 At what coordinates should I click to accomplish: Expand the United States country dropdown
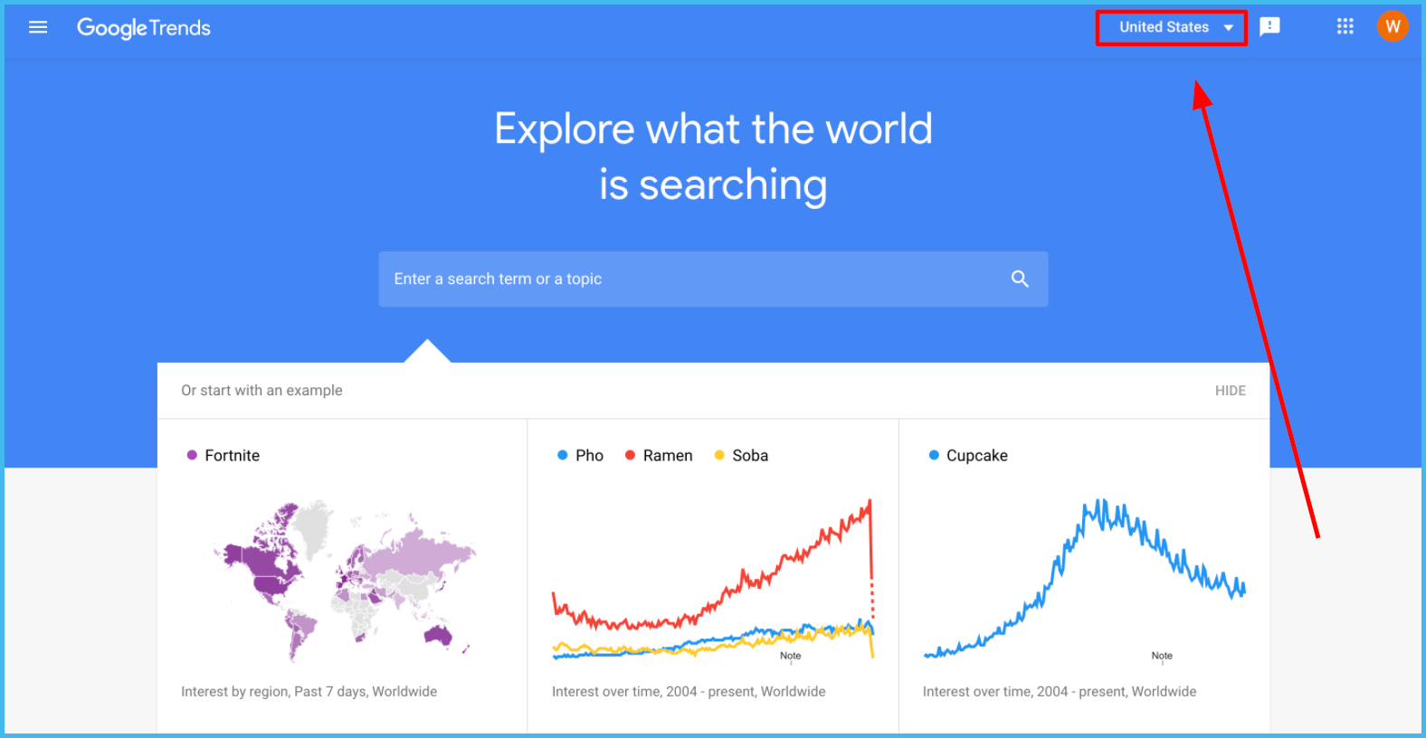click(1172, 28)
